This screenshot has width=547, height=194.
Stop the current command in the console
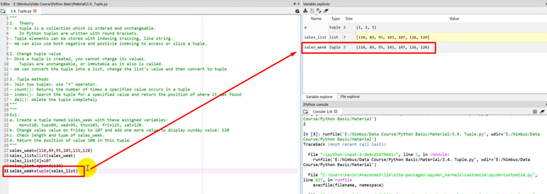point(535,111)
